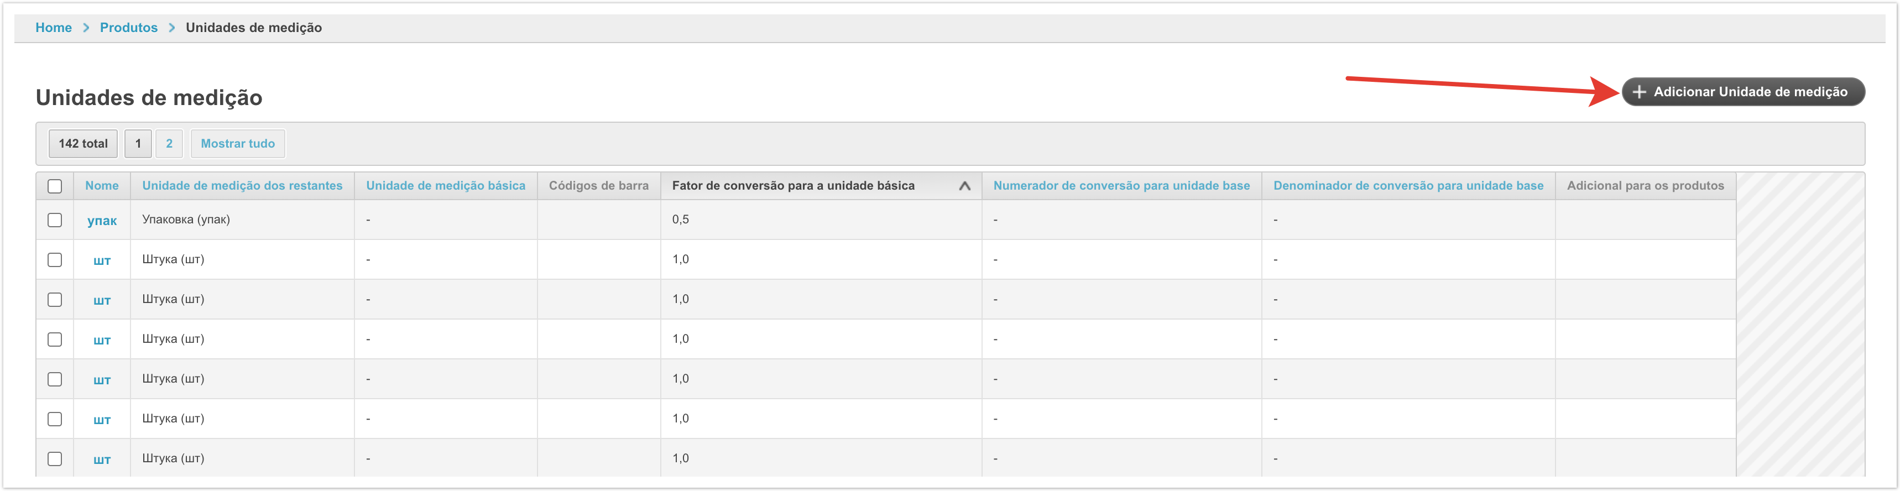Image resolution: width=1900 pixels, height=491 pixels.
Task: Navigate to Produtos in breadcrumb
Action: (x=128, y=28)
